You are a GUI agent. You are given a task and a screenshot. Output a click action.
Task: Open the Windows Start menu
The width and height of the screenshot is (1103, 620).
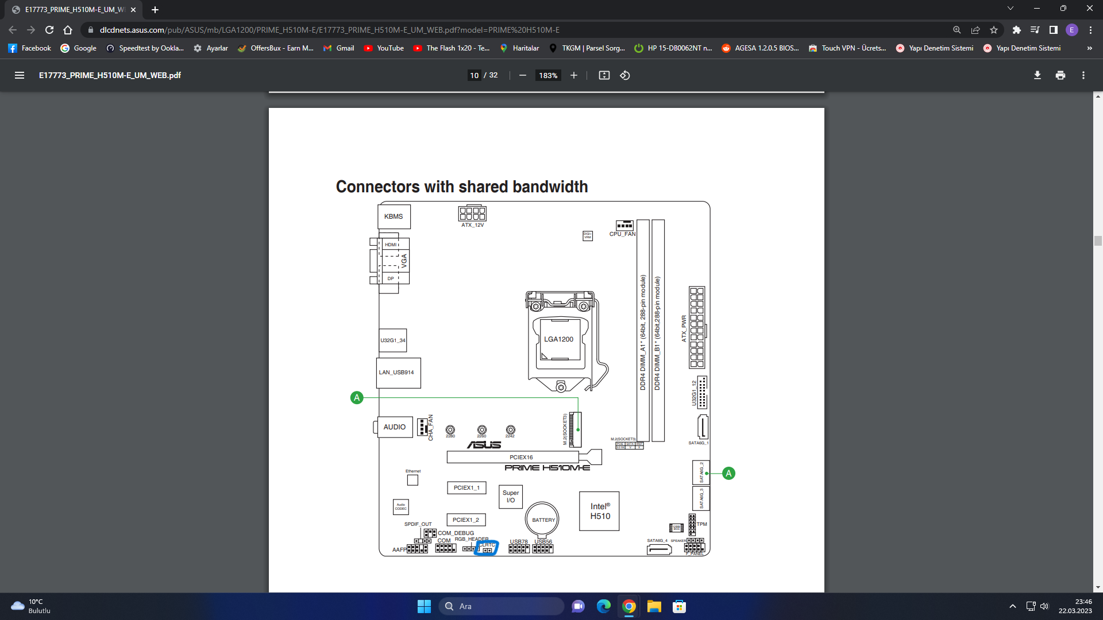click(x=424, y=606)
